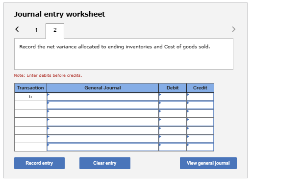The height and width of the screenshot is (192, 302).
Task: Open View general journal
Action: (x=208, y=163)
